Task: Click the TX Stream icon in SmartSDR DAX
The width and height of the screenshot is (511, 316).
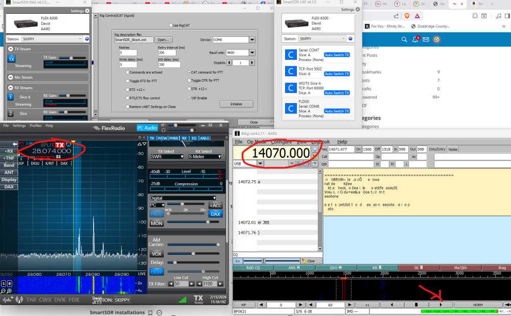Action: (x=12, y=59)
